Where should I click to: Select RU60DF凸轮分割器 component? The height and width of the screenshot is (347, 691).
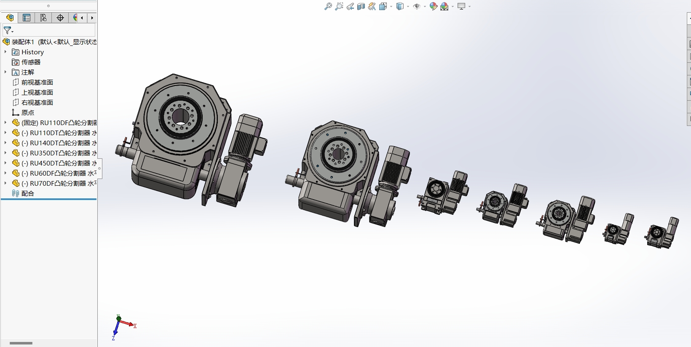click(x=59, y=173)
